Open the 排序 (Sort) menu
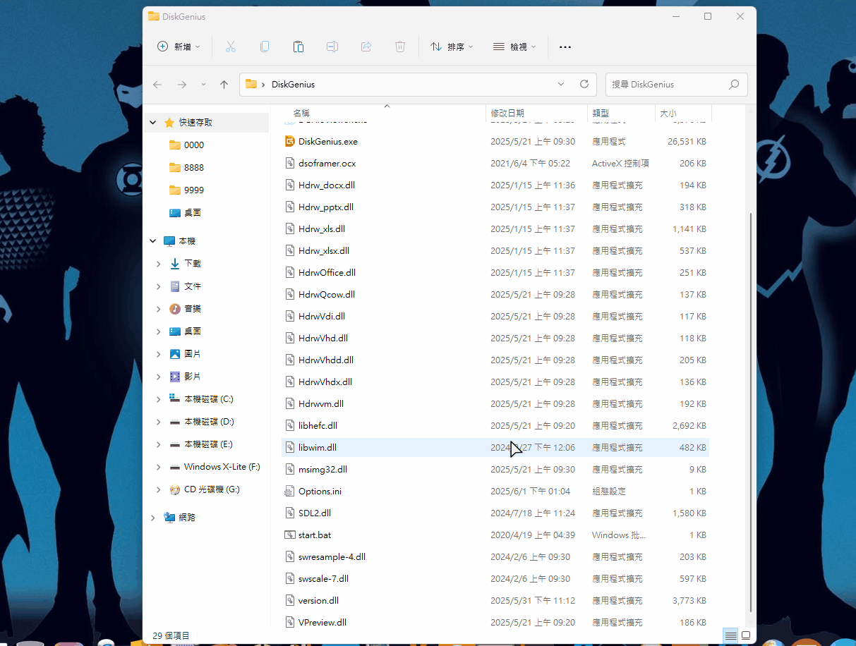The width and height of the screenshot is (856, 646). 452,47
